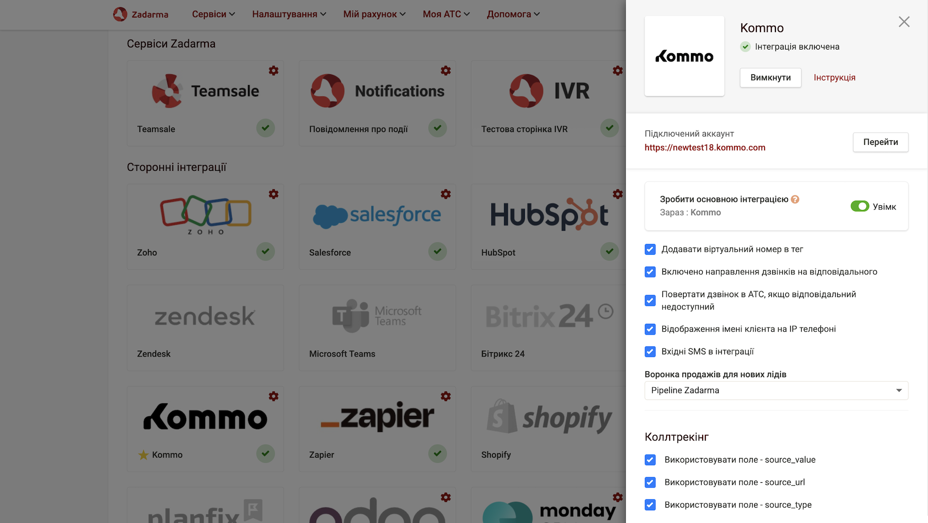Open settings gear on Kommo card
This screenshot has width=928, height=523.
click(x=274, y=396)
